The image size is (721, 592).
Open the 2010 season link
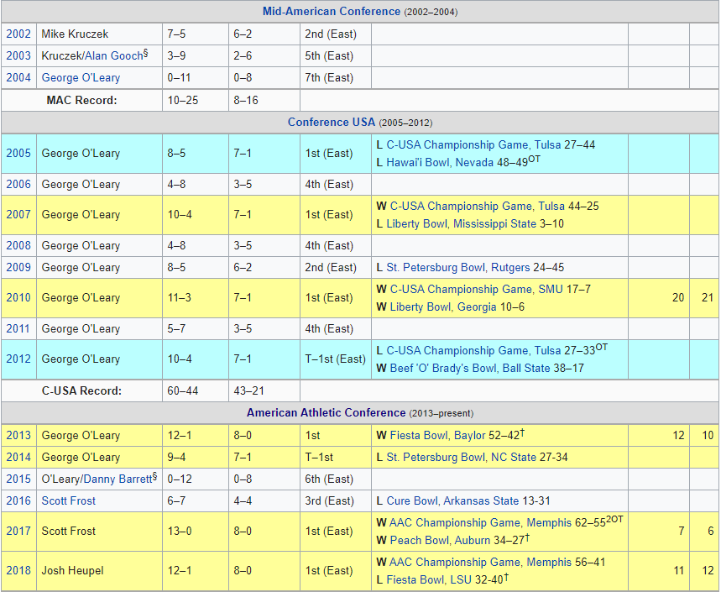point(18,297)
